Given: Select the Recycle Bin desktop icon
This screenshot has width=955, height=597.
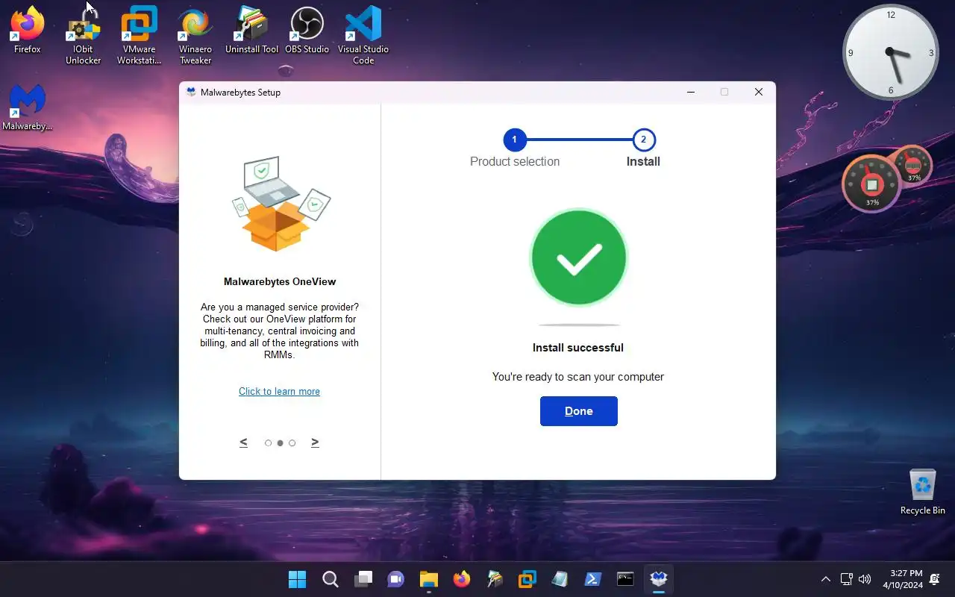Looking at the screenshot, I should pyautogui.click(x=923, y=492).
